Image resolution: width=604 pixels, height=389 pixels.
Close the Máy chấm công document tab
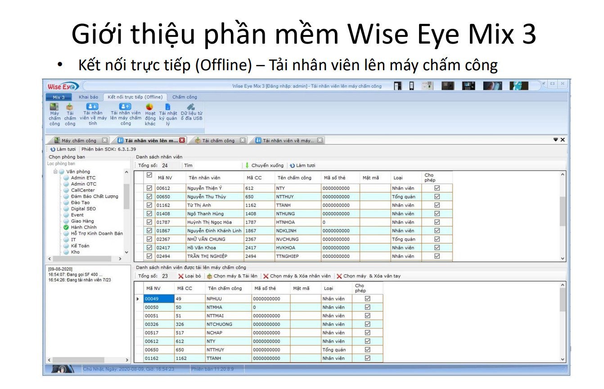pos(104,140)
